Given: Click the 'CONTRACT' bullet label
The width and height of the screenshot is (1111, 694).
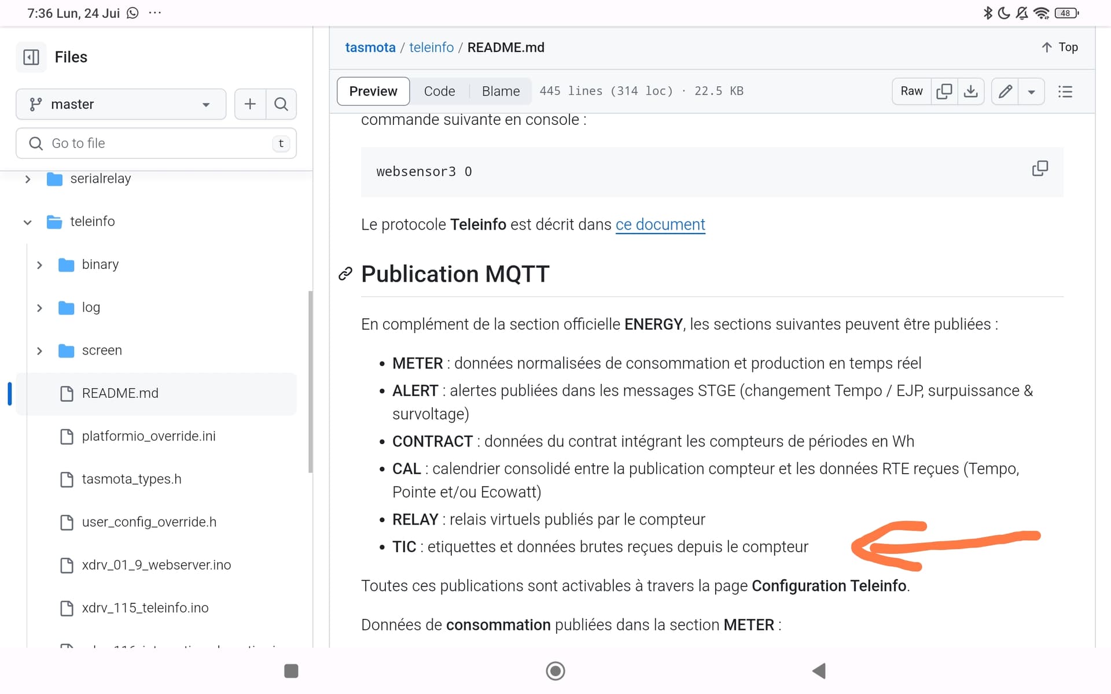Looking at the screenshot, I should [432, 442].
